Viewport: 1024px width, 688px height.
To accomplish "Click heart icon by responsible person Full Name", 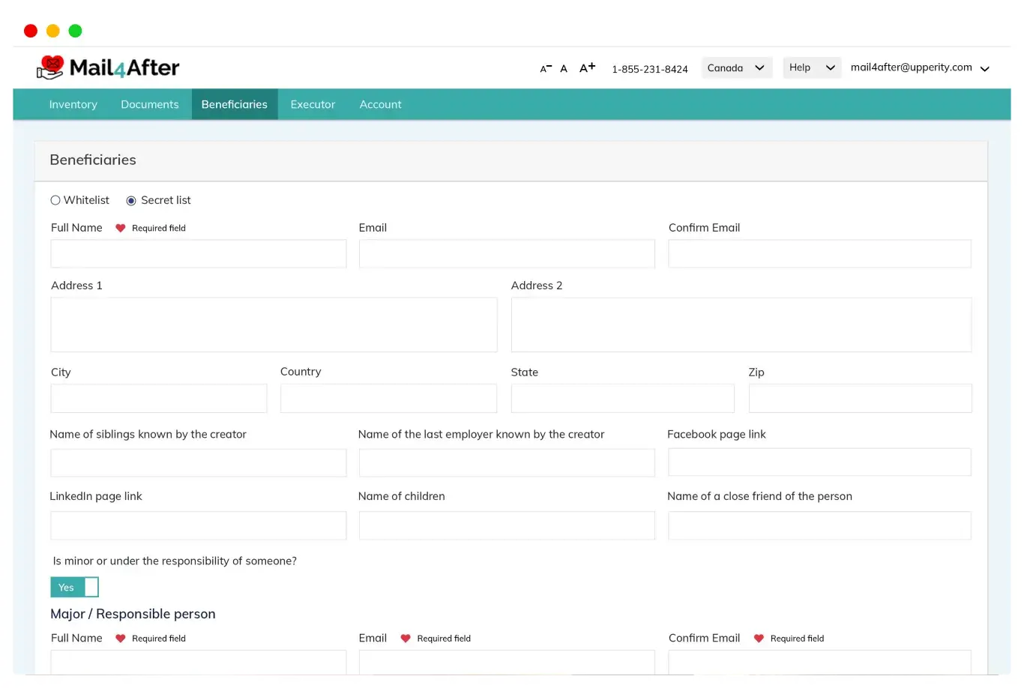I will pos(120,639).
